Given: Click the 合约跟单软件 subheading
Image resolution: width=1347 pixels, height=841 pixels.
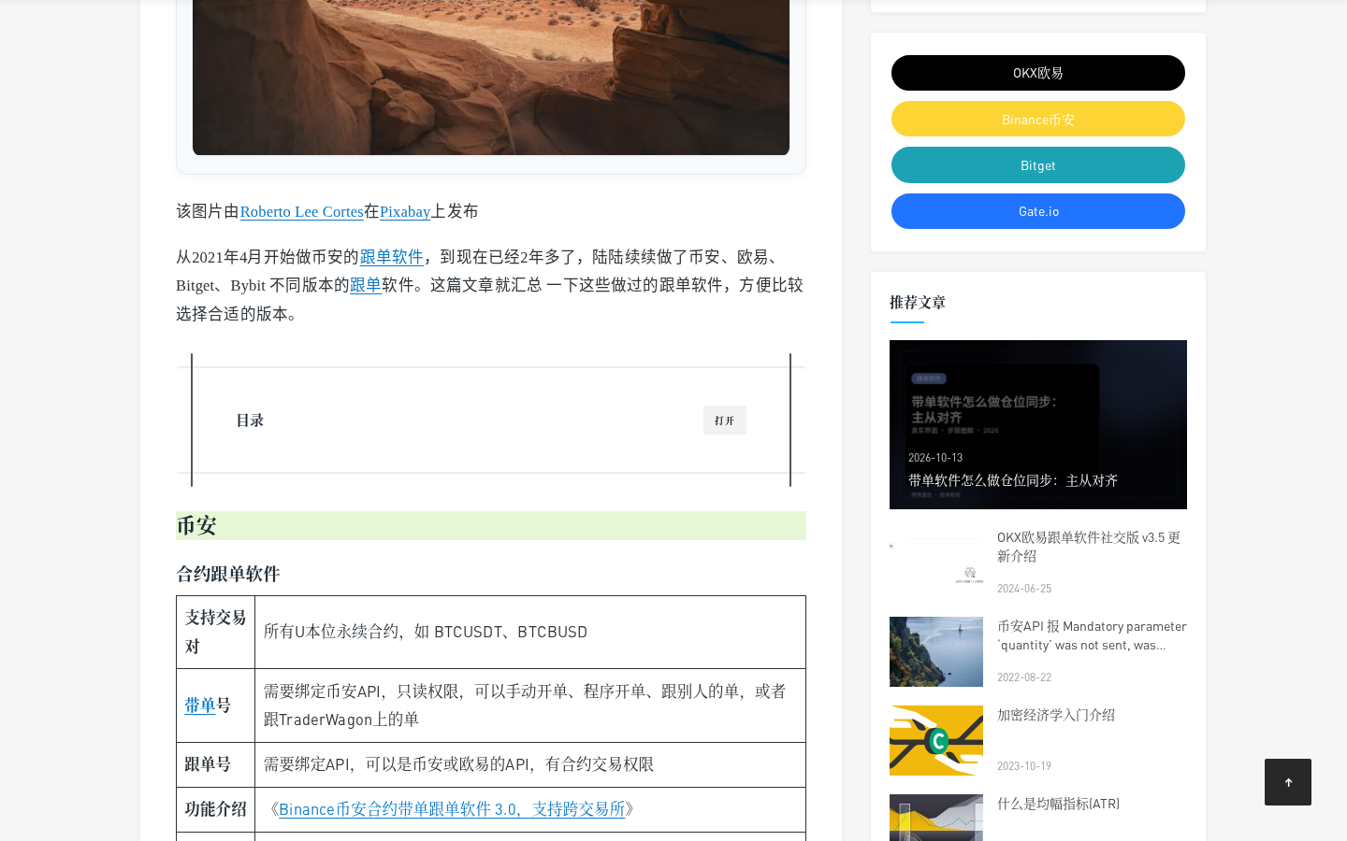Looking at the screenshot, I should pyautogui.click(x=228, y=574).
